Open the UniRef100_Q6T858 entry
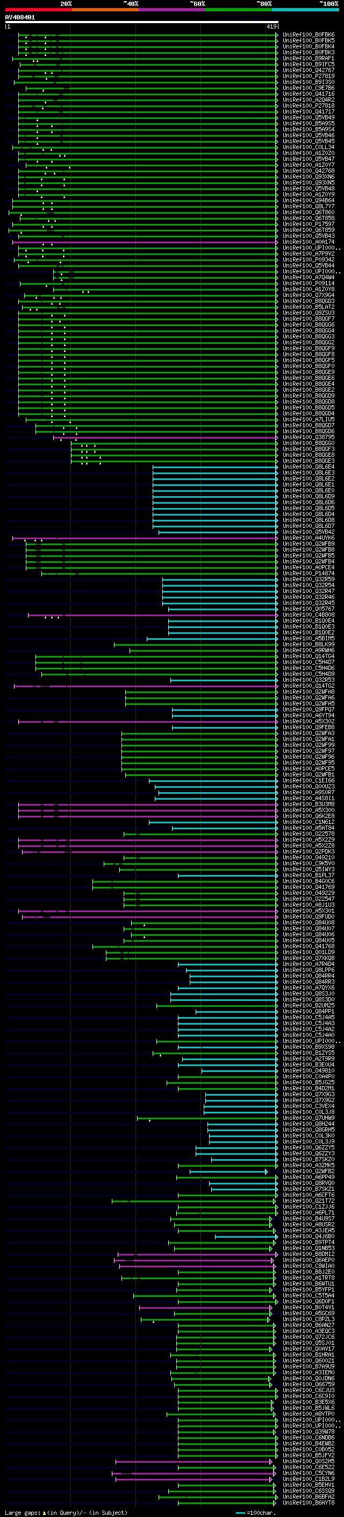This screenshot has height=1517, width=344. tap(308, 218)
